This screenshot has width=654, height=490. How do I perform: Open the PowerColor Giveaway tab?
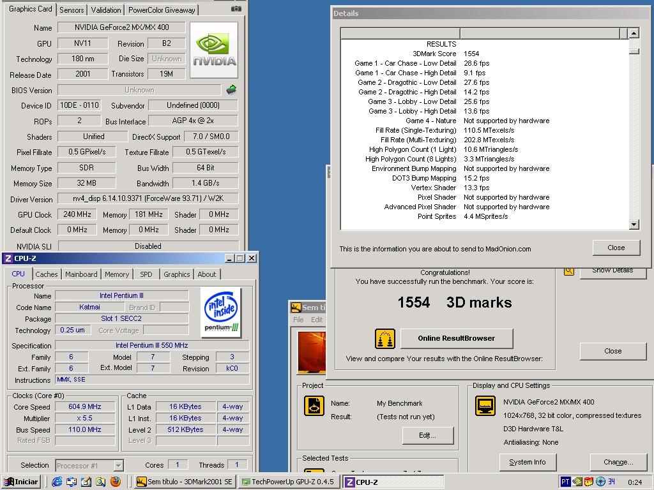pyautogui.click(x=162, y=10)
